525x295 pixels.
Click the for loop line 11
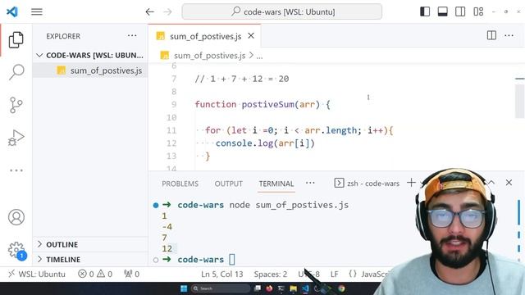coord(299,130)
